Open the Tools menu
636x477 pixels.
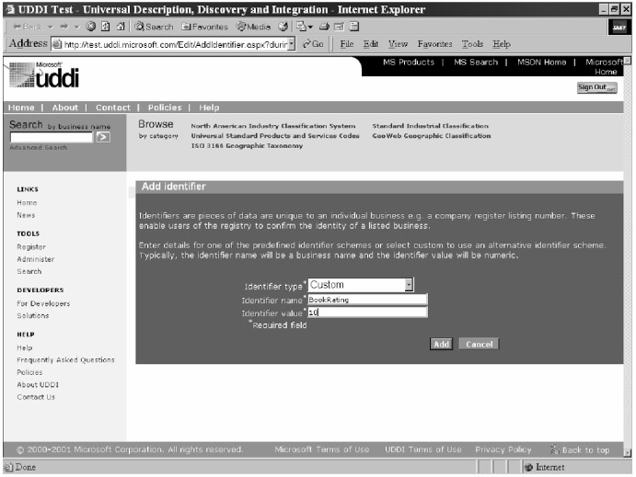[473, 44]
